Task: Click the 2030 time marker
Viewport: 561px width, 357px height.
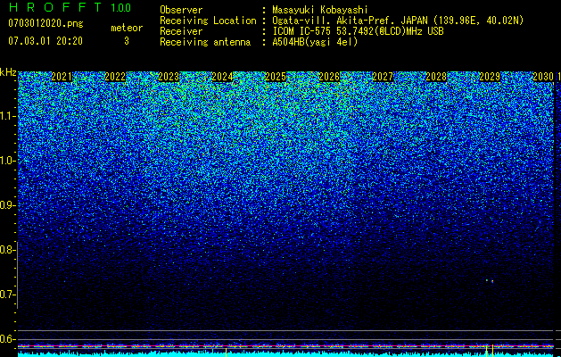Action: click(543, 77)
